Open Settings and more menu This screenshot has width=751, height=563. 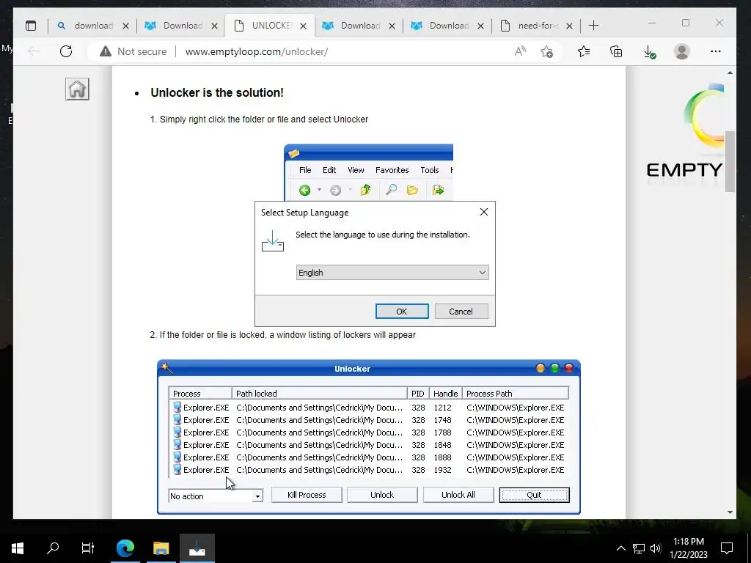click(716, 51)
